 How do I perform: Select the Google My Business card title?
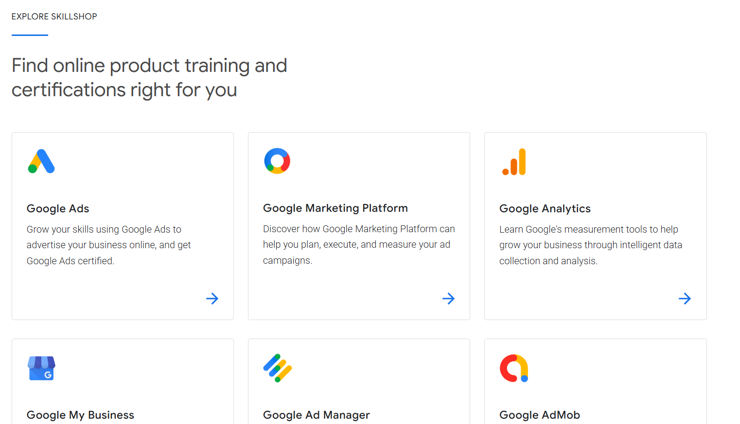pos(80,415)
